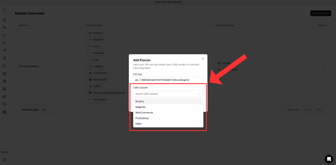Click the Market column header
The height and width of the screenshot is (165, 336).
[x=23, y=25]
